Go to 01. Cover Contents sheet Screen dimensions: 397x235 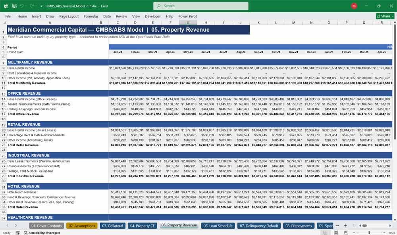click(46, 225)
